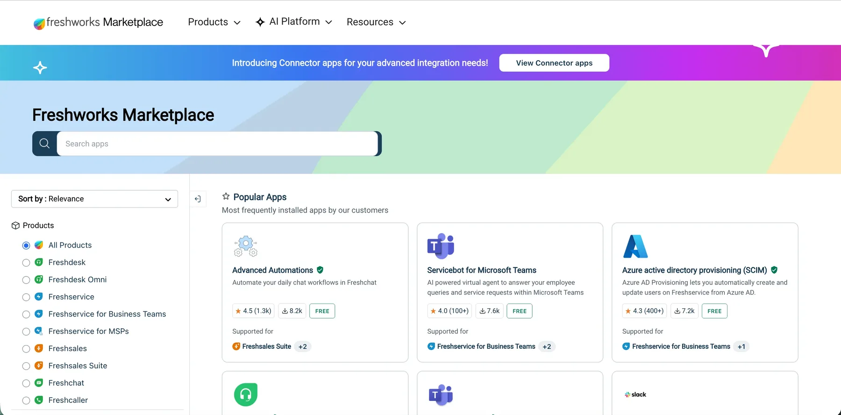Screen dimensions: 841x415
Task: Click verified badge next to Advanced Automations
Action: (x=320, y=270)
